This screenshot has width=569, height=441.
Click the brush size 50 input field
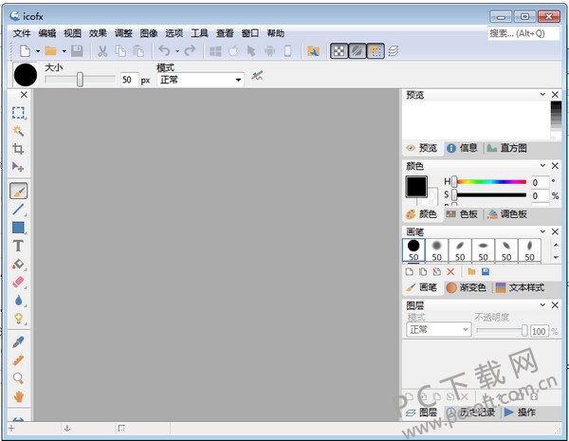point(130,80)
